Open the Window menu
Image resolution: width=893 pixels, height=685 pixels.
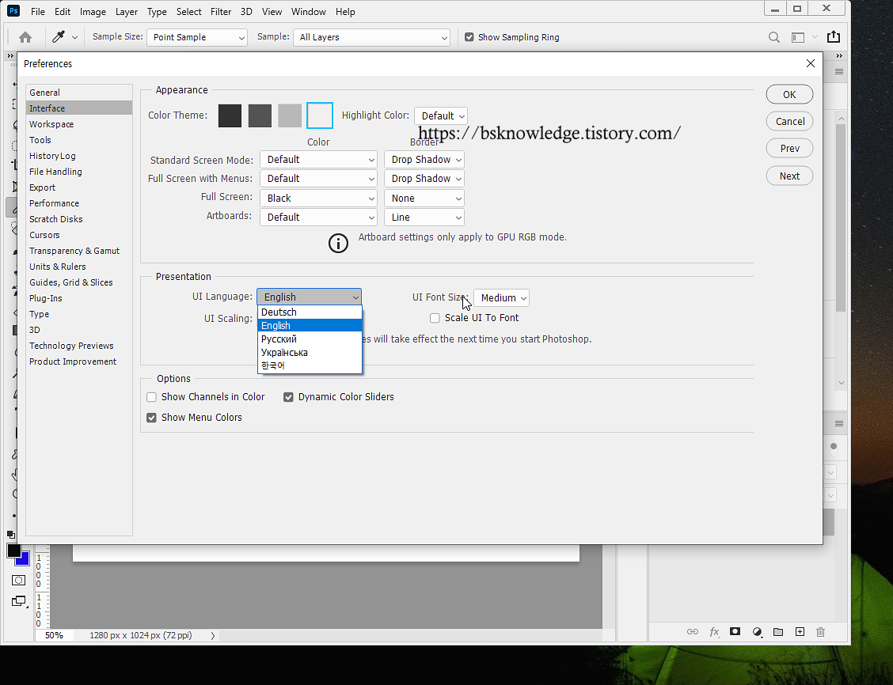point(308,12)
